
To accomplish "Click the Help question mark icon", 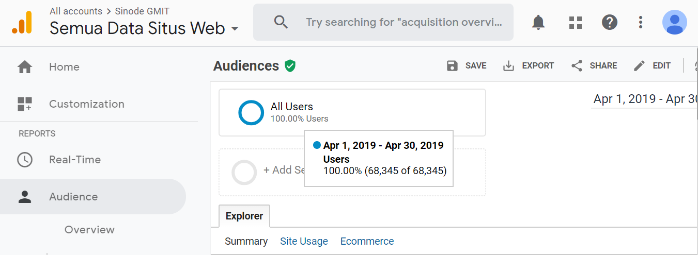I will [610, 22].
